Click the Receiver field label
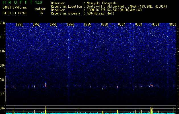 (58, 10)
